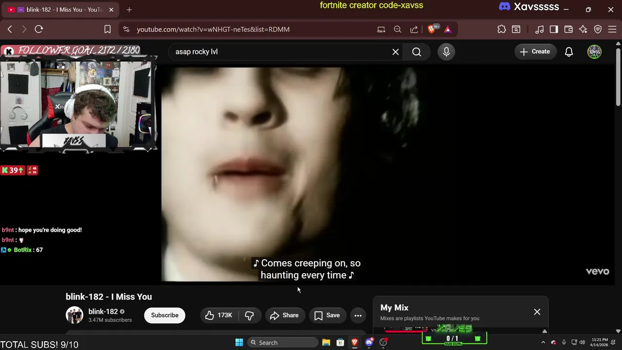Open blink-182 channel avatar
This screenshot has height=350, width=622.
[74, 315]
